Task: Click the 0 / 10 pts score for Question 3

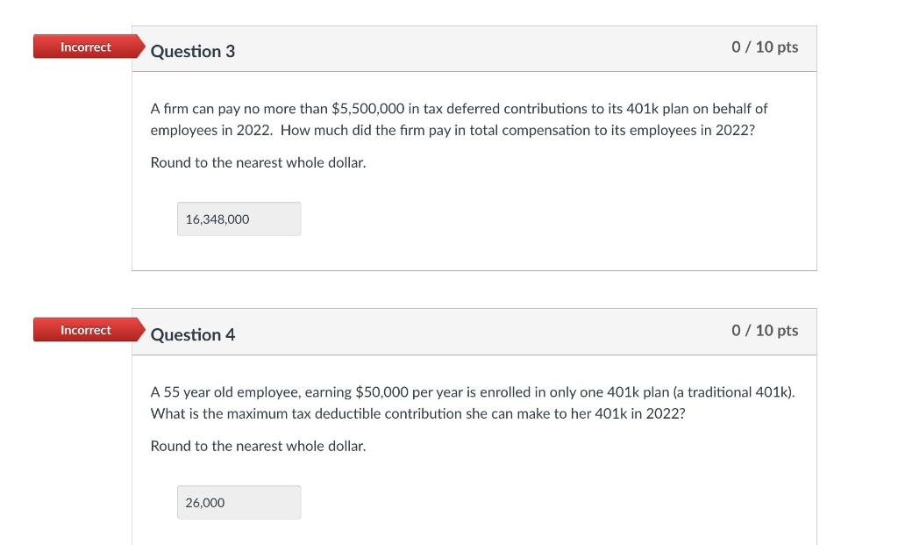Action: point(765,47)
